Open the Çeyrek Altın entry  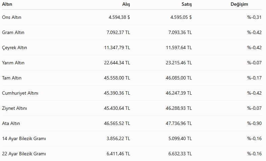pos(15,48)
